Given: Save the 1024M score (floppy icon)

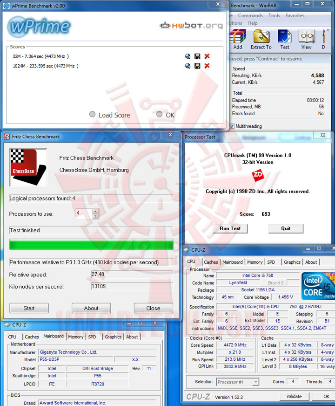Looking at the screenshot, I should 197,66.
